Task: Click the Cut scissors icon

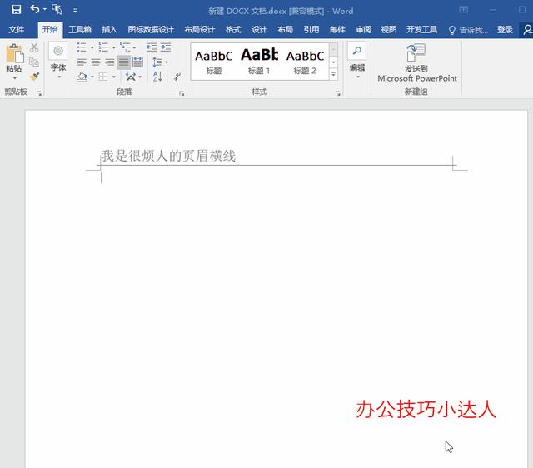Action: (34, 47)
